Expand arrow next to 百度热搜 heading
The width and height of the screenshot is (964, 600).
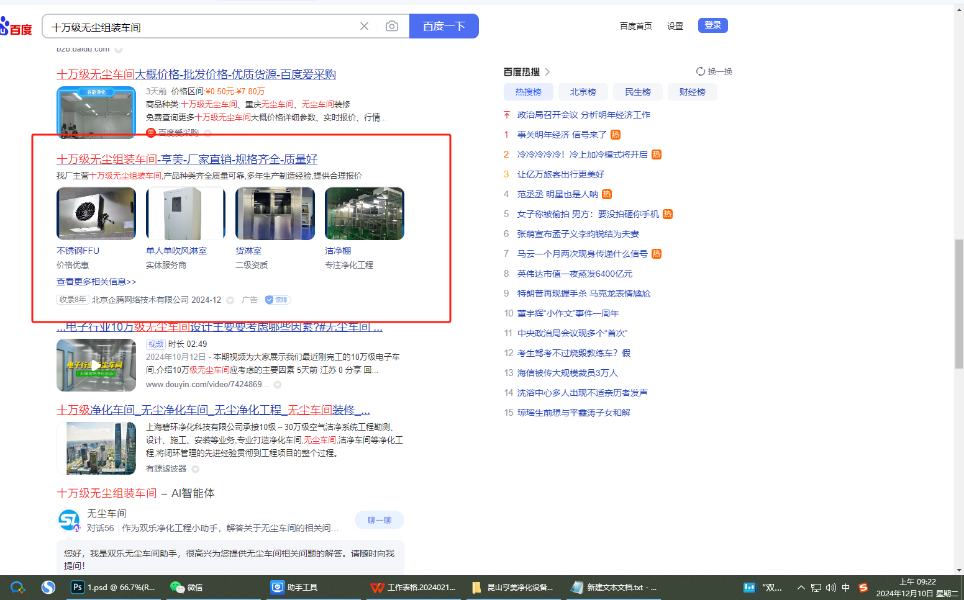click(547, 72)
